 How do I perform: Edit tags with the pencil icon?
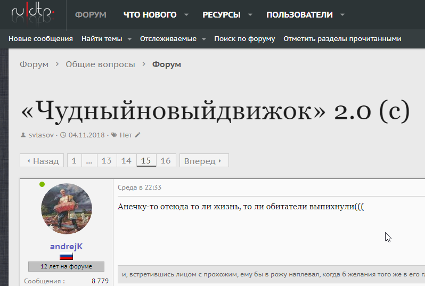[138, 135]
